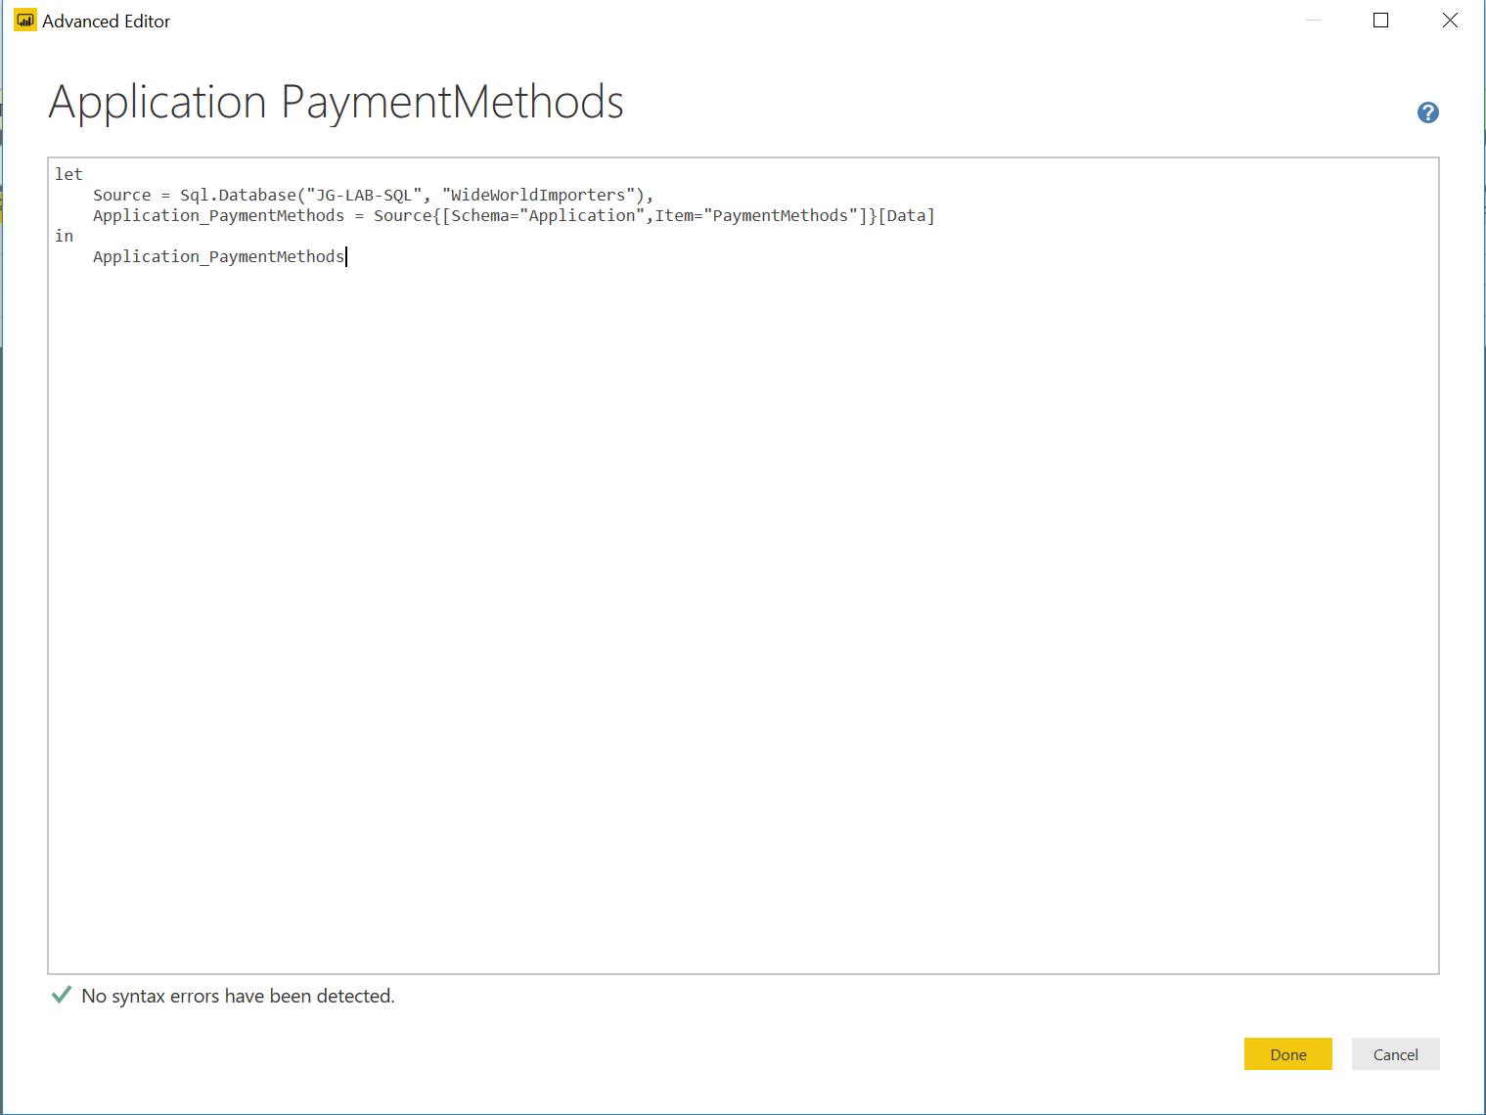Click the "WideWorldImporters" database string
This screenshot has height=1115, width=1486.
click(538, 195)
